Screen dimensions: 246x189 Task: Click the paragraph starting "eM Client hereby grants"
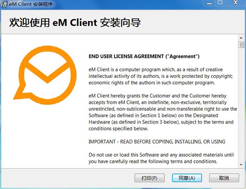(x=163, y=112)
